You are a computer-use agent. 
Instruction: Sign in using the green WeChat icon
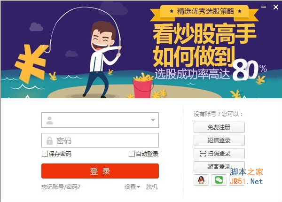(219, 180)
